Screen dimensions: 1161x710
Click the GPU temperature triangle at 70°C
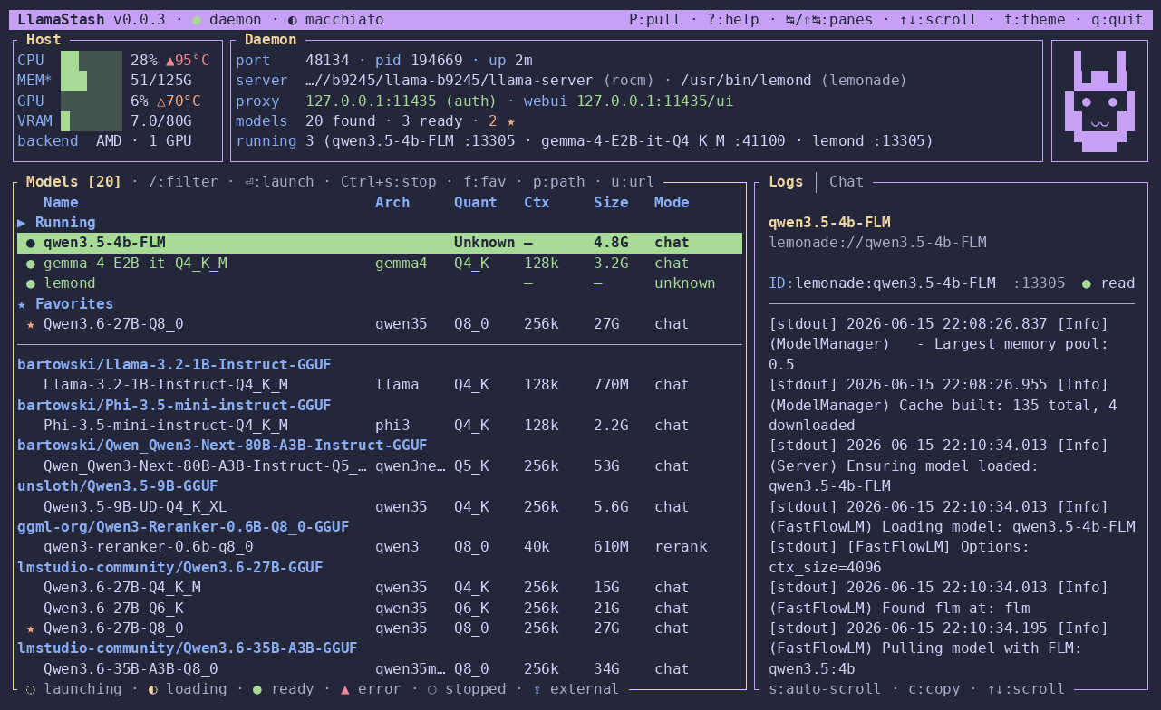[161, 101]
